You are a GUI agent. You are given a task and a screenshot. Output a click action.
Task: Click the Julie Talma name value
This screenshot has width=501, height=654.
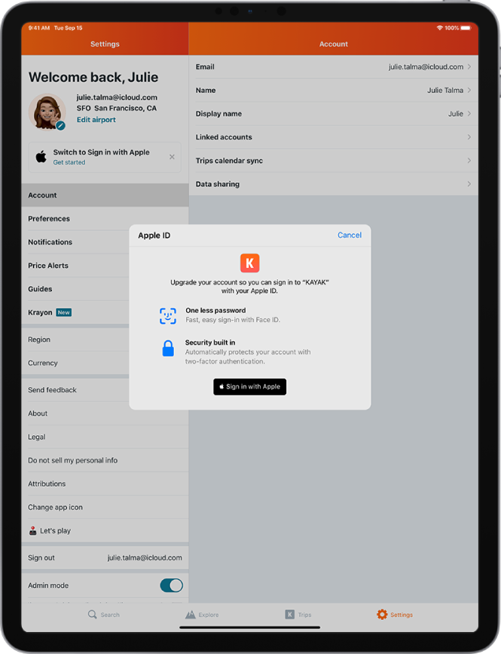(444, 90)
